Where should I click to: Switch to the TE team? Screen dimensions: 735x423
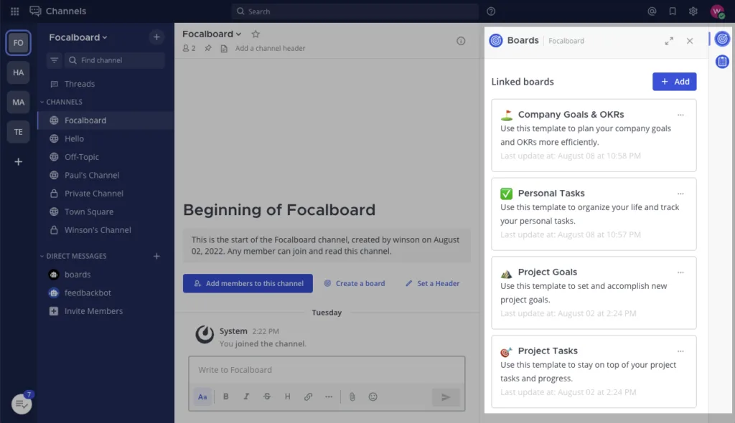(x=18, y=132)
